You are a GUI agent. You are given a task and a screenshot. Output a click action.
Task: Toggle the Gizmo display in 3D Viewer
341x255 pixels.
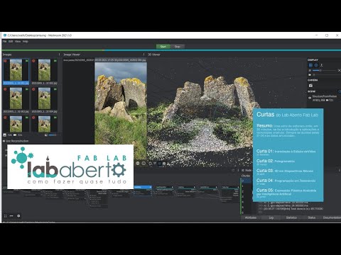316,65
